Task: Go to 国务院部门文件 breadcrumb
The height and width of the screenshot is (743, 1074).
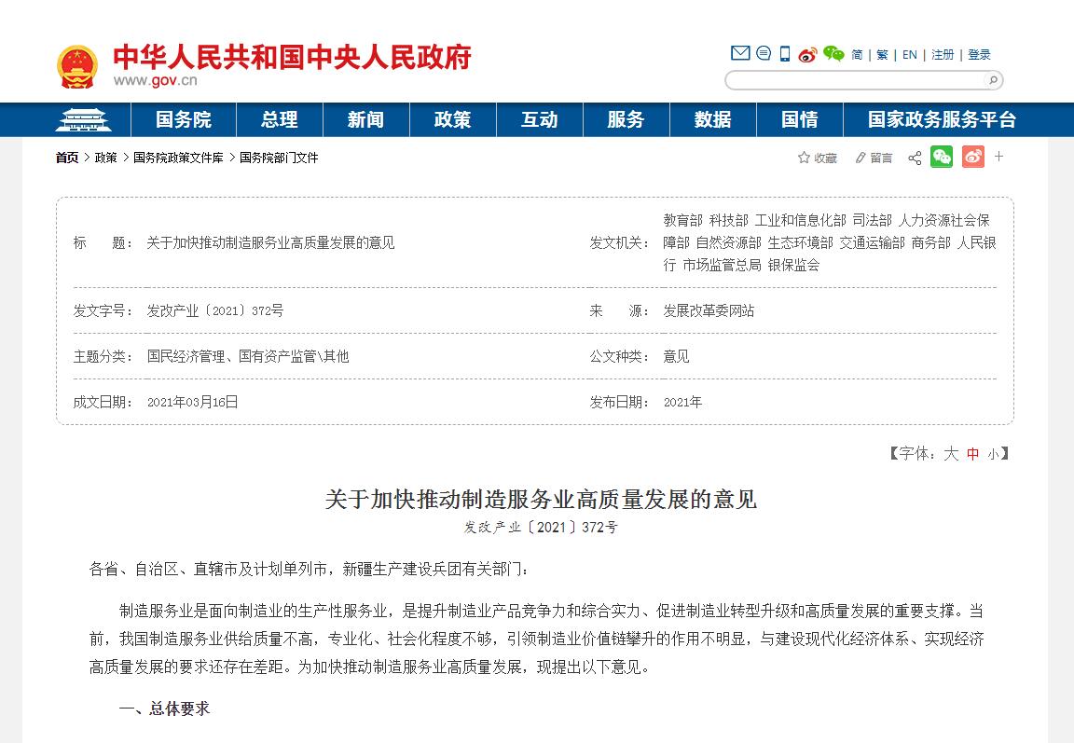Action: click(x=279, y=158)
